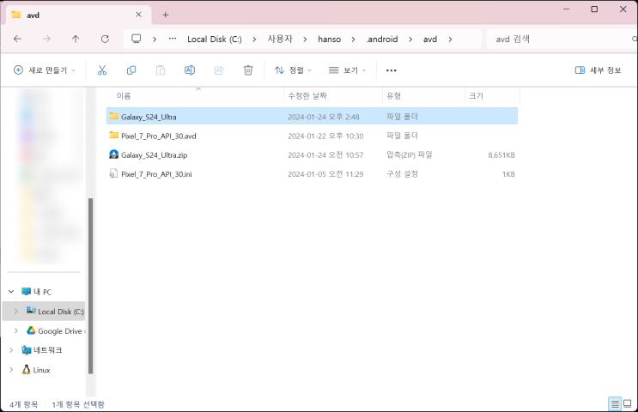The height and width of the screenshot is (412, 638).
Task: Switch to details list view icon
Action: (615, 404)
